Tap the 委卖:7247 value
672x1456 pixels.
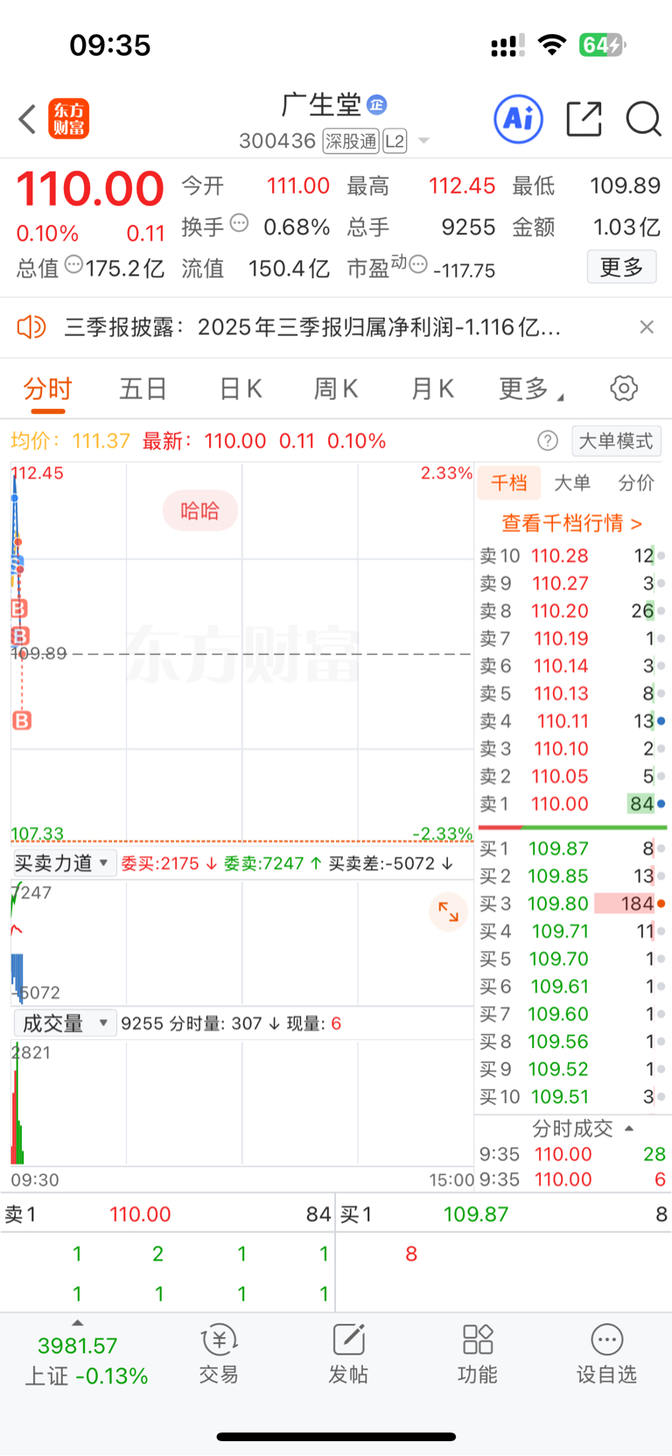[272, 863]
